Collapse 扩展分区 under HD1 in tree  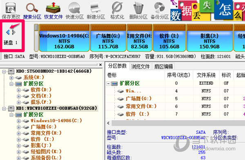tap(11, 115)
